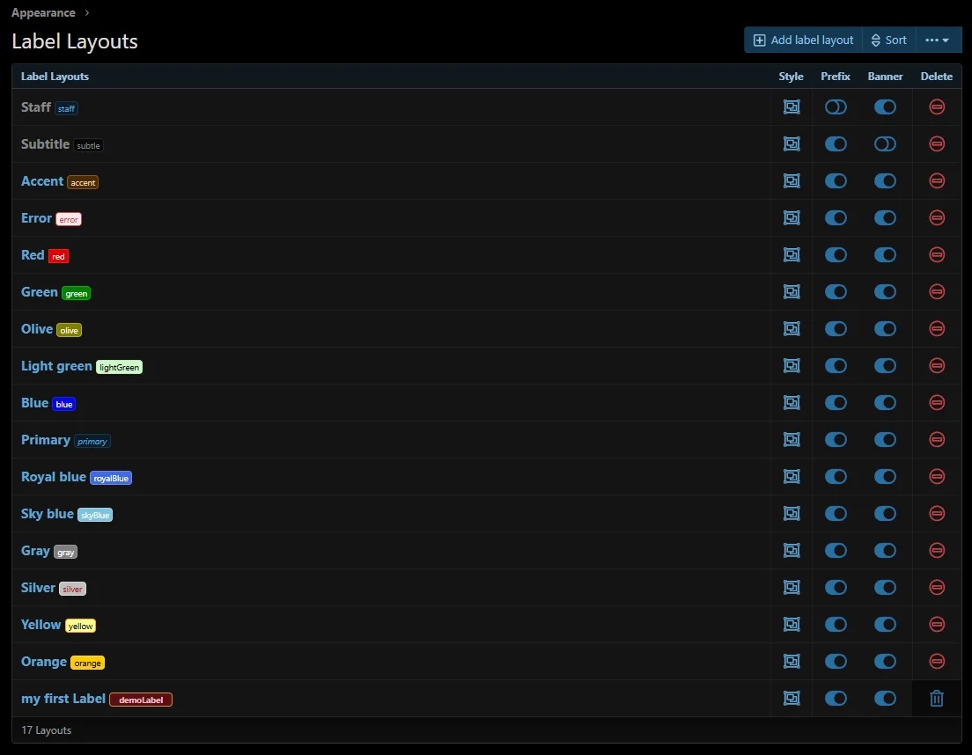Open the Accent label layout link

[x=42, y=180]
